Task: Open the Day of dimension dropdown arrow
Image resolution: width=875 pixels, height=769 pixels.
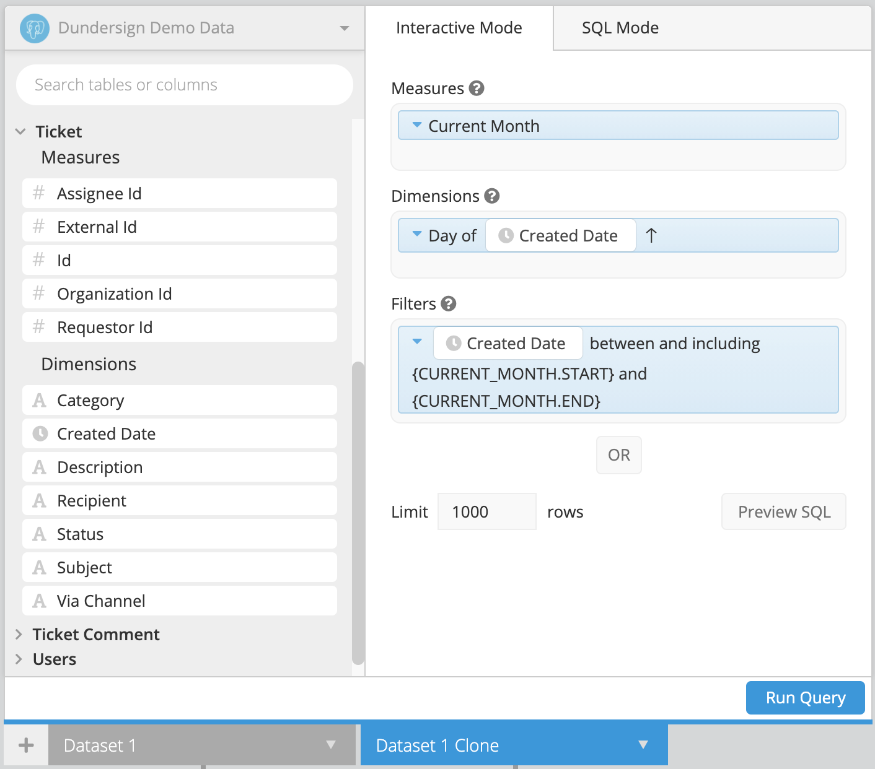Action: (417, 234)
